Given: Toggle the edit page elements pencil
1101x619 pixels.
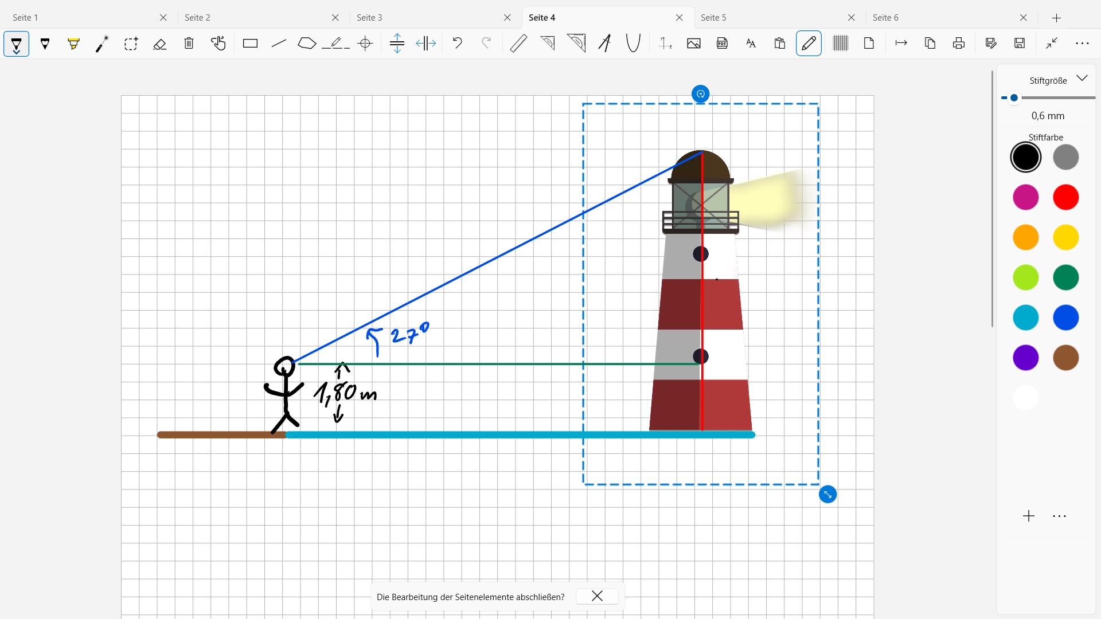Looking at the screenshot, I should pyautogui.click(x=809, y=44).
